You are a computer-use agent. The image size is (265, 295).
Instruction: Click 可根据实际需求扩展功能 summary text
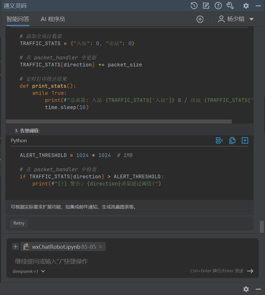click(74, 207)
